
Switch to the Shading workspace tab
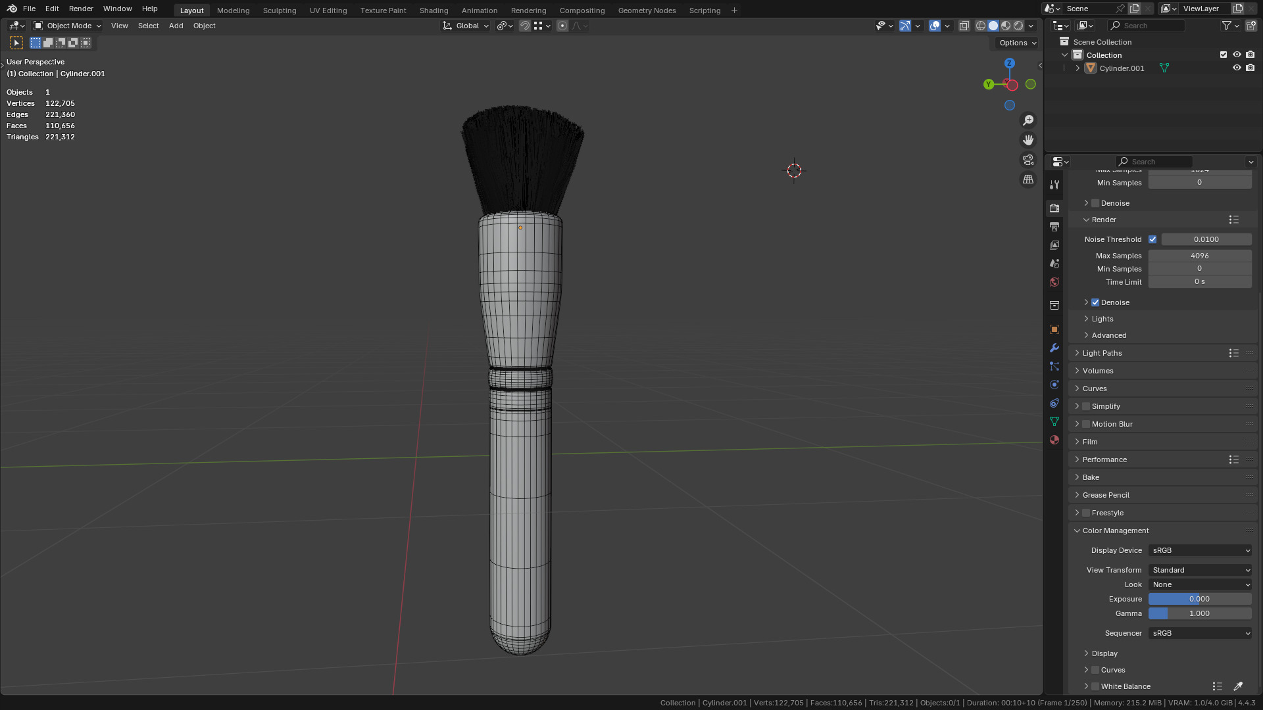433,11
